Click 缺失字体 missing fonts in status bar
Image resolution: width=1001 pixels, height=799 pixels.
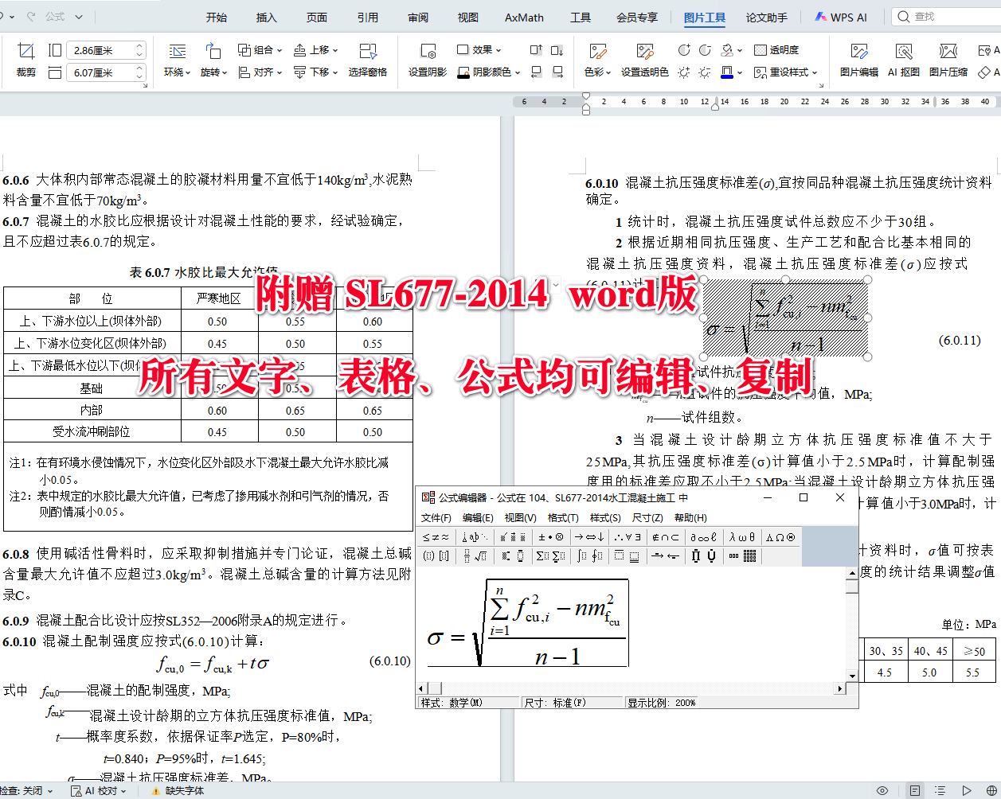[178, 790]
